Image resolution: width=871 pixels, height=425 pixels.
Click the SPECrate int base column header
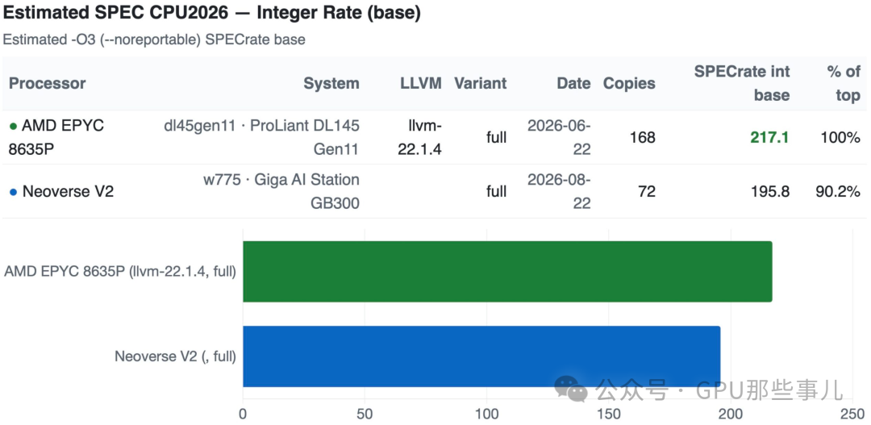(x=742, y=83)
